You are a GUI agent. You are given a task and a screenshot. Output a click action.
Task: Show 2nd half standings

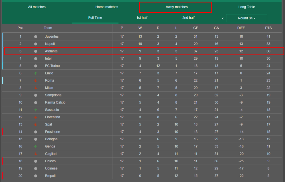point(188,18)
